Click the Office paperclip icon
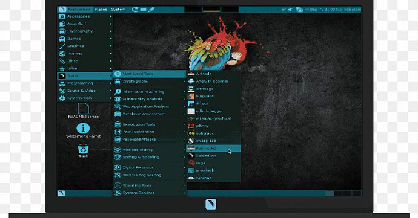This screenshot has width=418, height=218. [x=62, y=61]
